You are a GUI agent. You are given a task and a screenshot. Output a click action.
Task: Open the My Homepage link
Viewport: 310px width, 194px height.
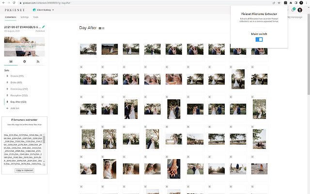(295, 17)
